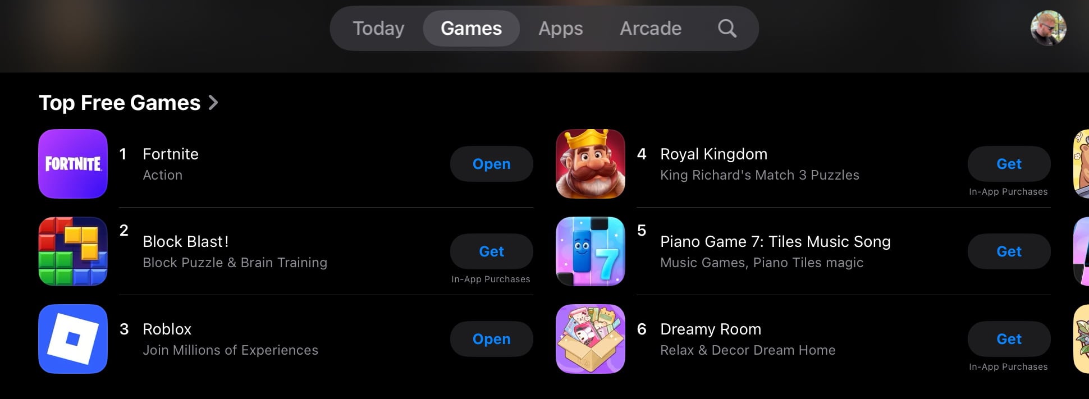Switch to the Today tab
The image size is (1089, 399).
tap(378, 28)
